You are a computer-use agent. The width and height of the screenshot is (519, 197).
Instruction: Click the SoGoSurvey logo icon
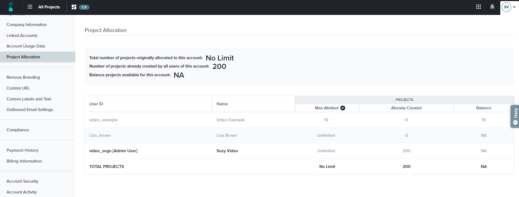click(11, 7)
